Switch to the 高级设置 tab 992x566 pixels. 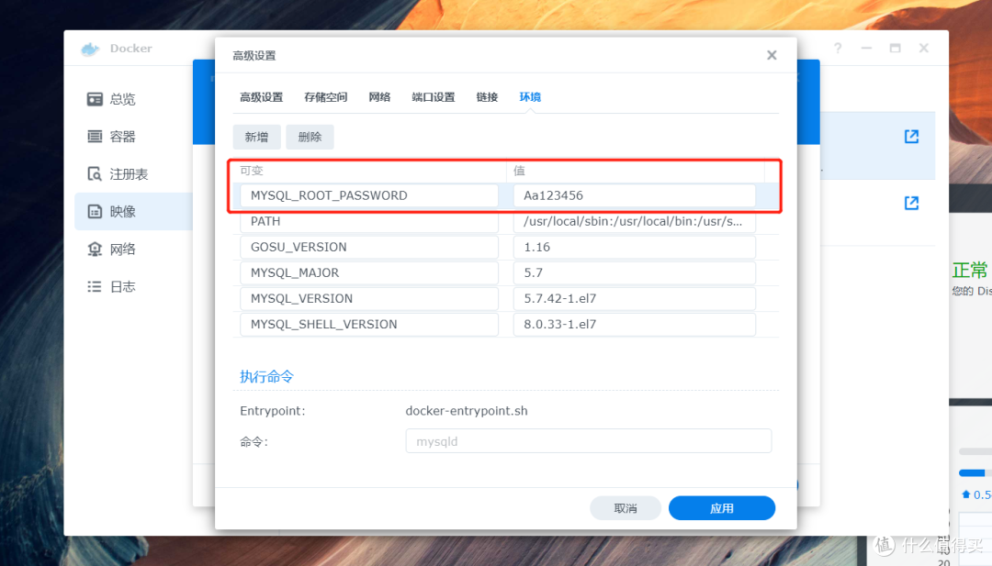click(x=261, y=97)
